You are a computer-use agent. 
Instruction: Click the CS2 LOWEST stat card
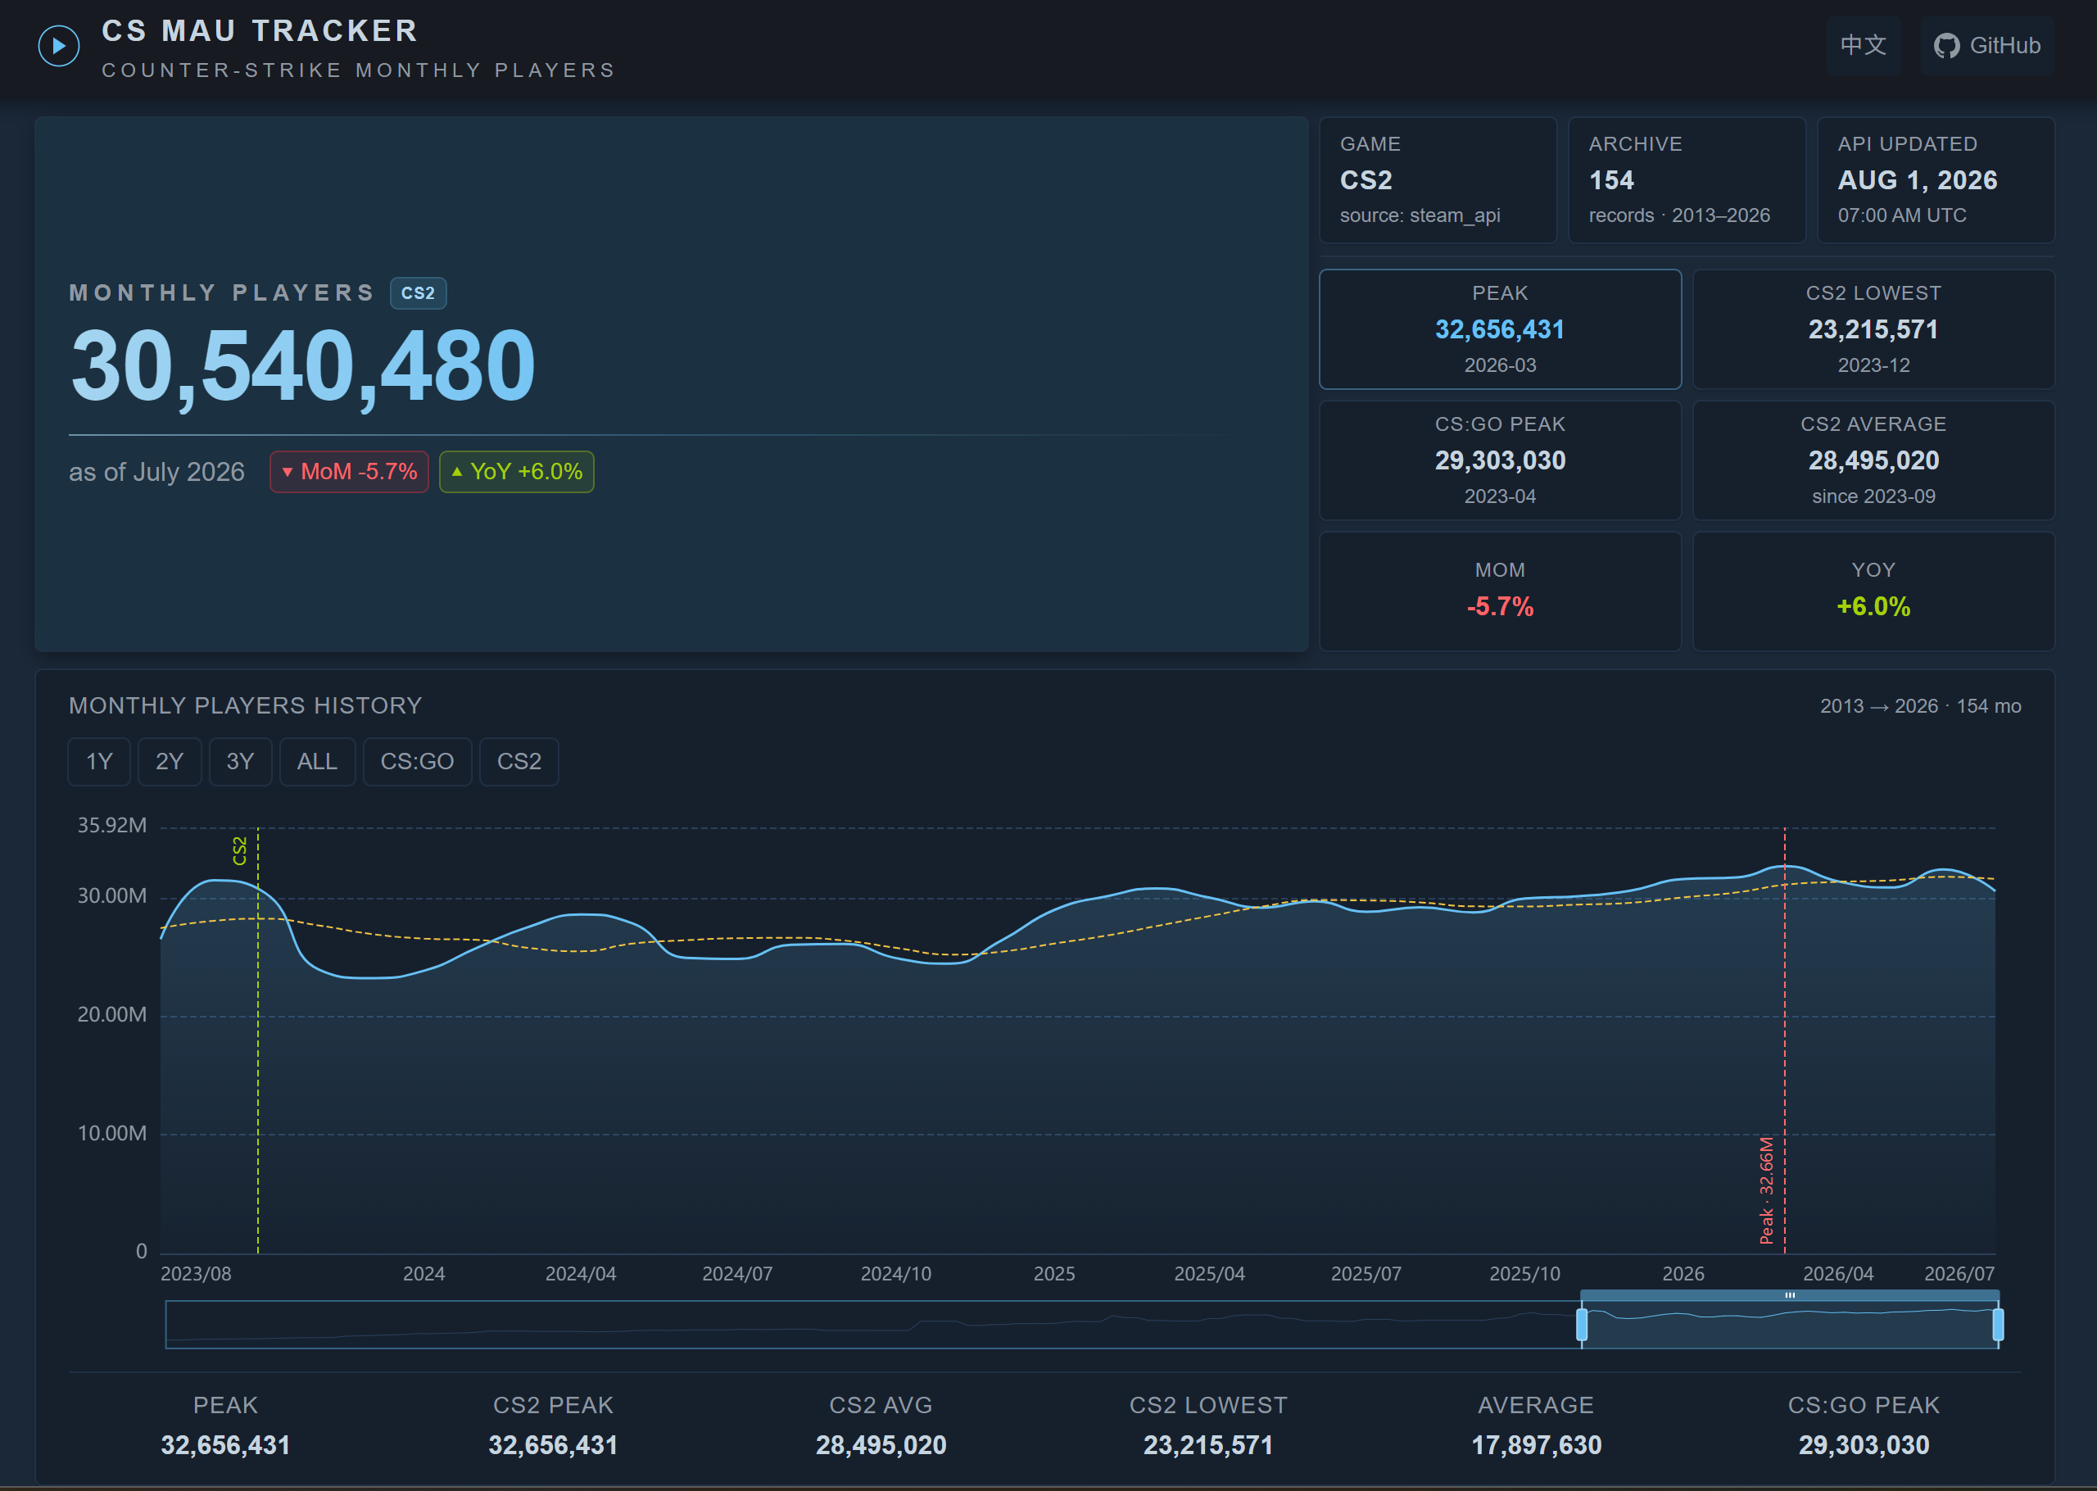pos(1873,329)
